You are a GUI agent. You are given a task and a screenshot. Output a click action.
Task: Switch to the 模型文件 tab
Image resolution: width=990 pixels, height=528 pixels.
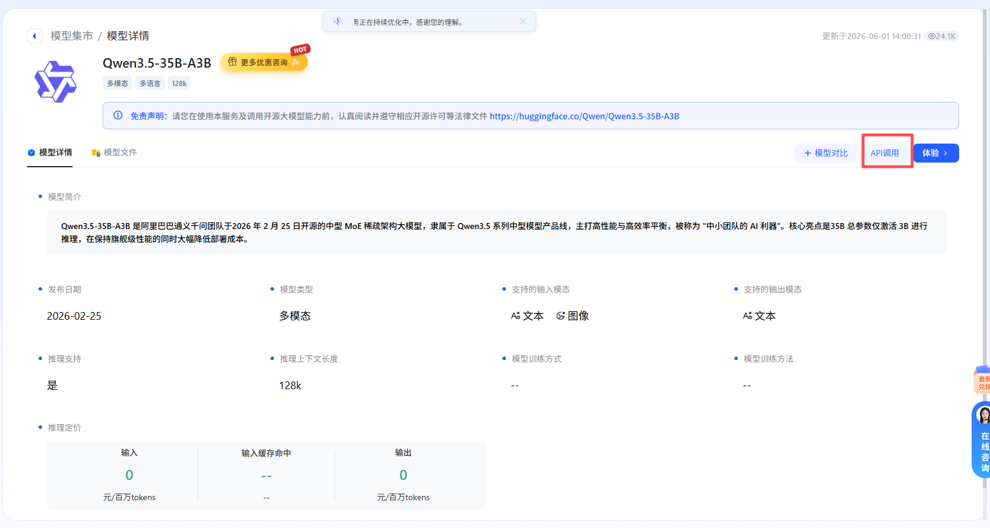114,152
